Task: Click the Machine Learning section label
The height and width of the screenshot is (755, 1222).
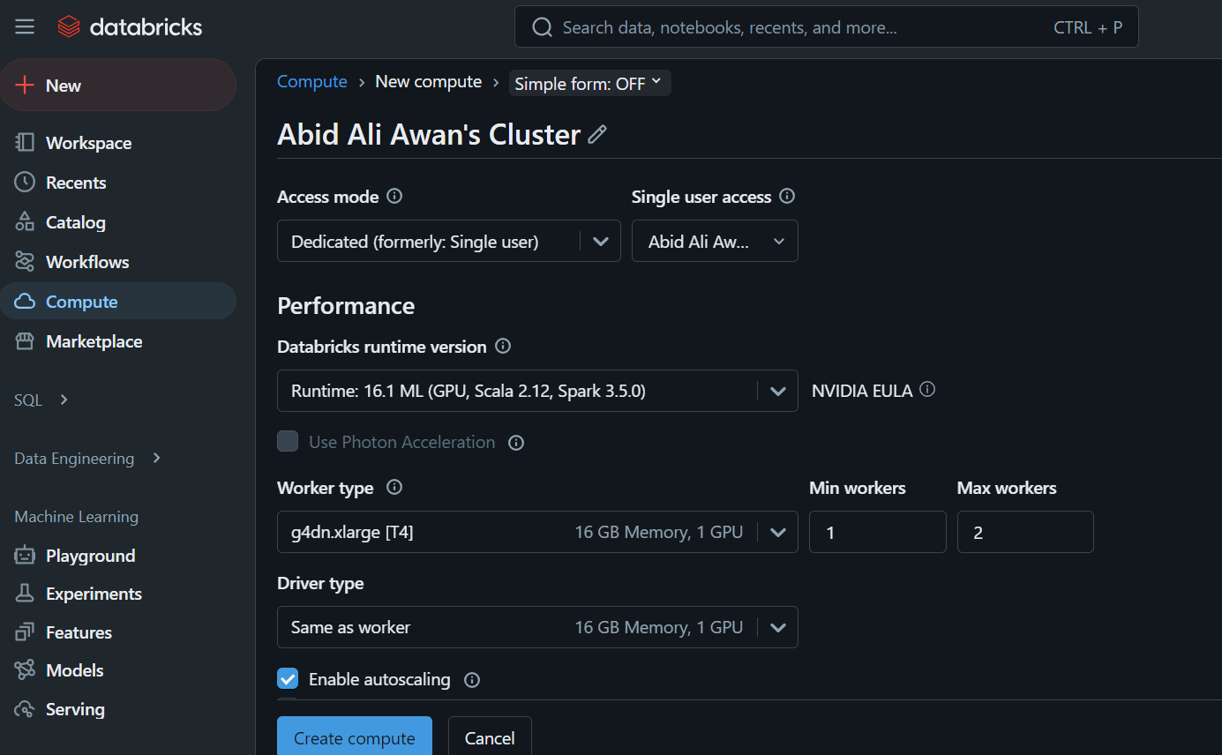Action: (77, 517)
